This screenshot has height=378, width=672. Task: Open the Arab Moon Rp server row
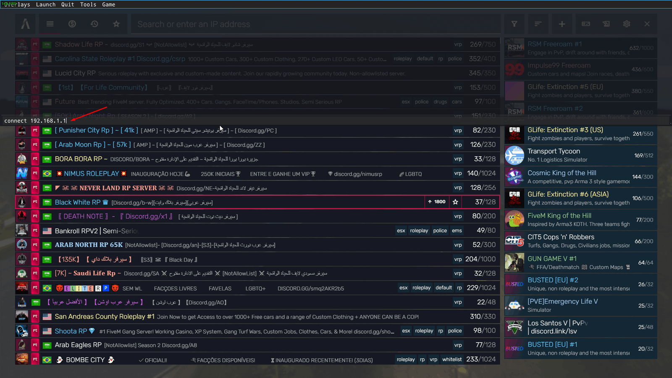[x=257, y=145]
